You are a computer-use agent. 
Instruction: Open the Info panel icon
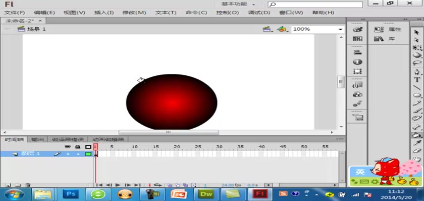click(x=357, y=62)
